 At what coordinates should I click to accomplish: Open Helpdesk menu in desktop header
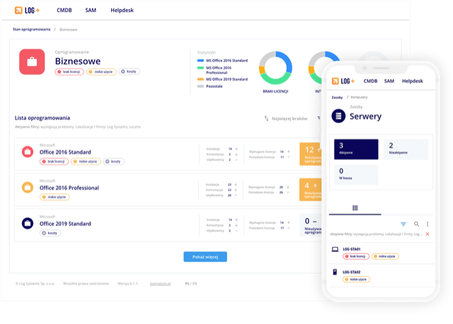[122, 11]
